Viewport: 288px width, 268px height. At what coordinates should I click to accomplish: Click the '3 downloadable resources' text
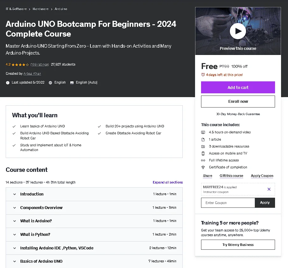(x=229, y=146)
